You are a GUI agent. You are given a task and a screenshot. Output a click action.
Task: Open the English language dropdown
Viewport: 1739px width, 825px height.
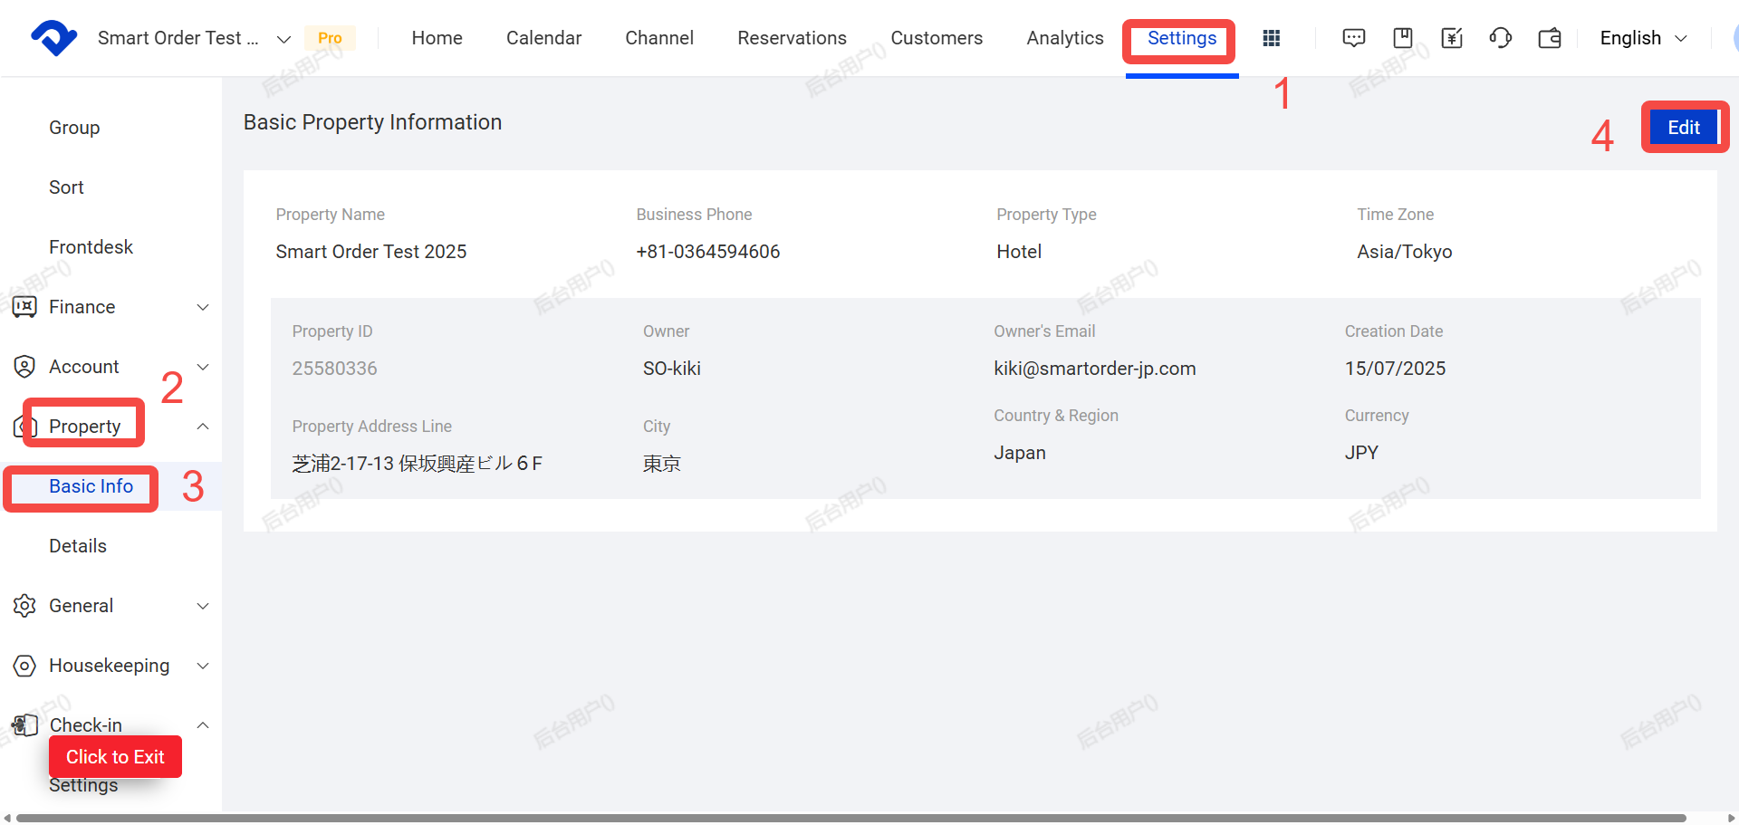[x=1643, y=38]
